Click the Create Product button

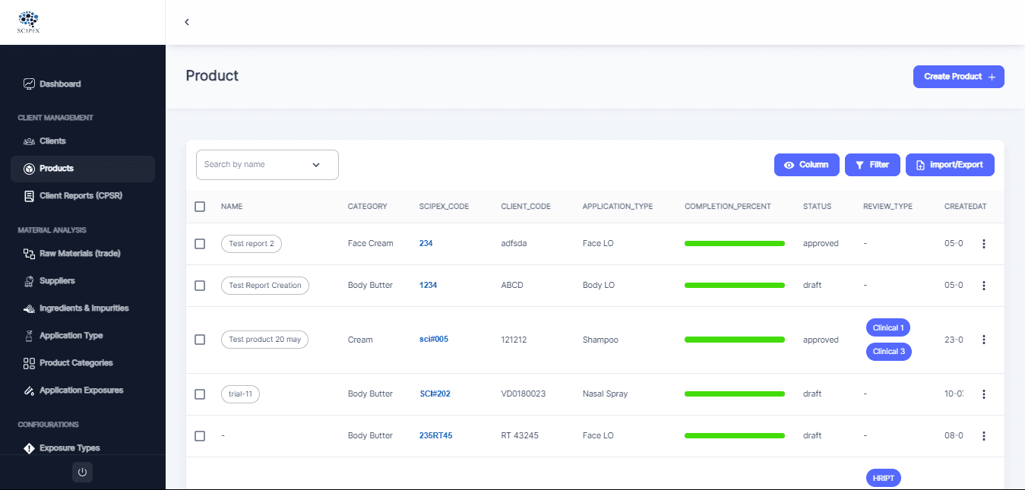959,77
